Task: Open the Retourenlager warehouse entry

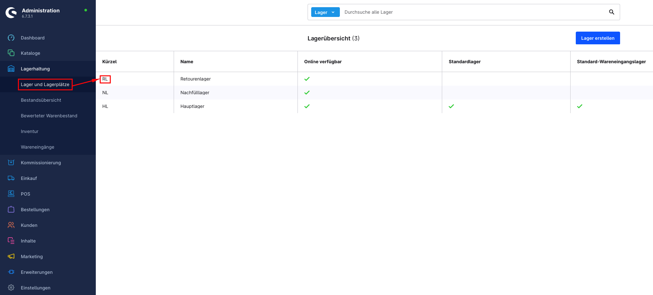Action: point(196,79)
